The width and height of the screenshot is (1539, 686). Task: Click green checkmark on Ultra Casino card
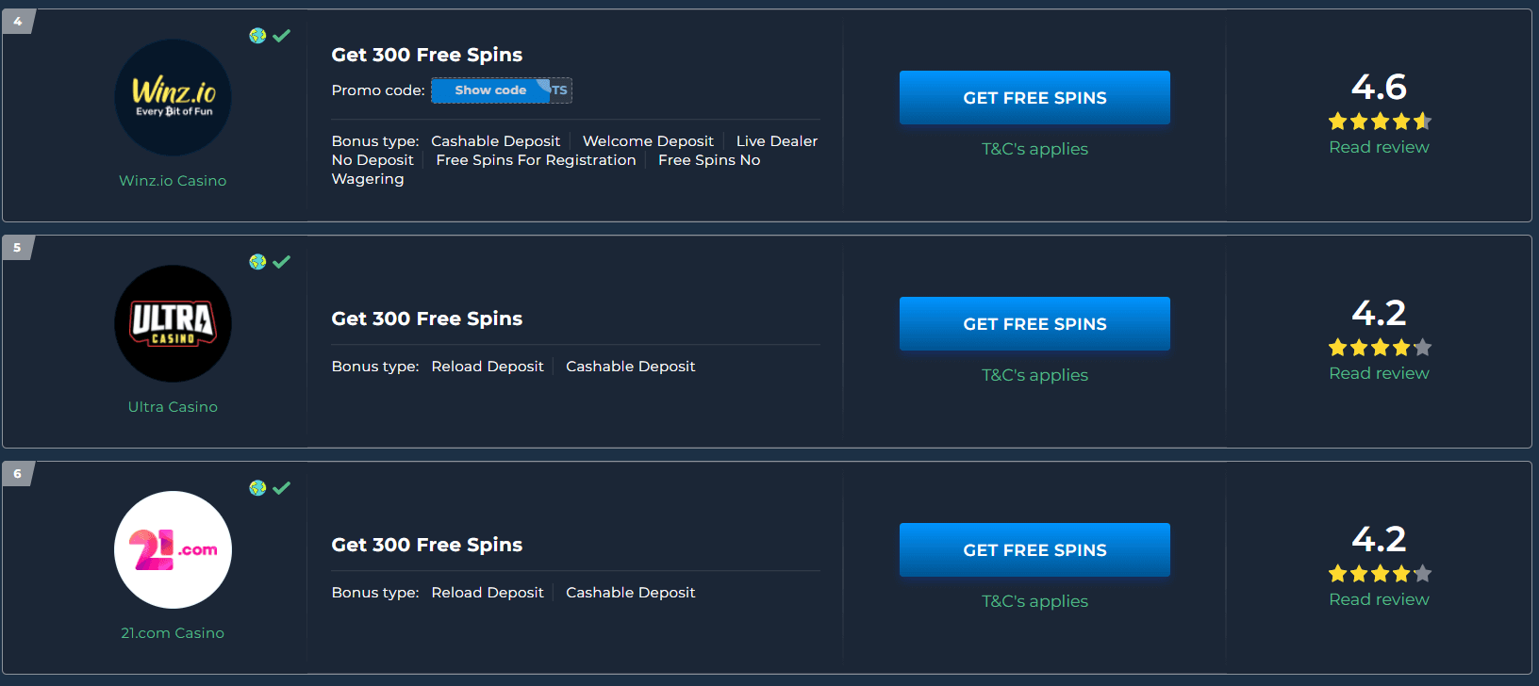pos(281,262)
